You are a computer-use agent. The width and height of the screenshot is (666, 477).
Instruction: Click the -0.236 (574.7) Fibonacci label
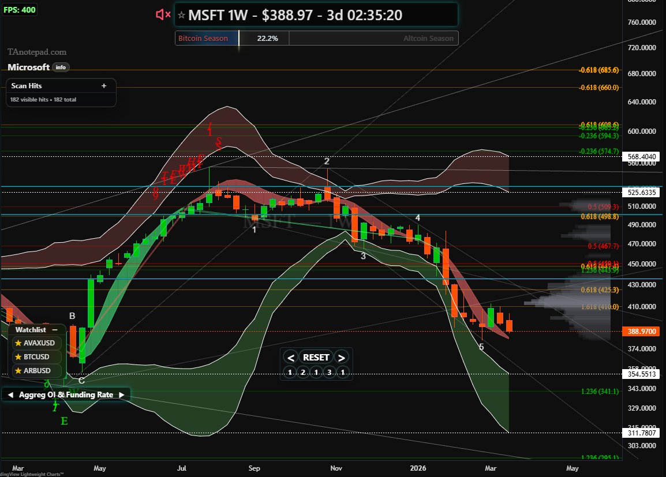pos(599,152)
